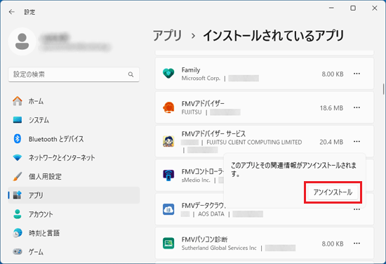Open システム settings in the sidebar
The width and height of the screenshot is (386, 264).
point(74,120)
